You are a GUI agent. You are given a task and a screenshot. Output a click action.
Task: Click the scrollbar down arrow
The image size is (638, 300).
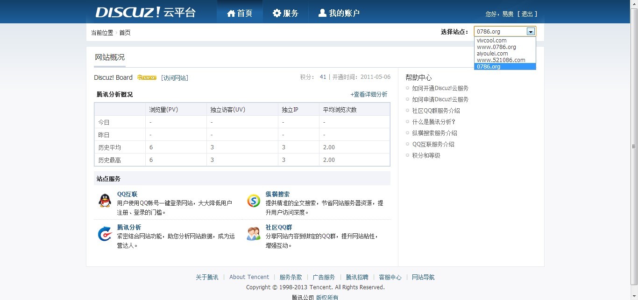click(x=634, y=296)
